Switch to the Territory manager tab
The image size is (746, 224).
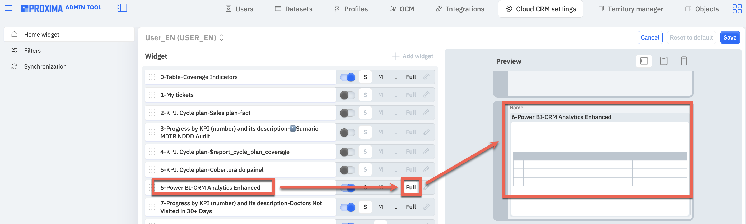630,9
